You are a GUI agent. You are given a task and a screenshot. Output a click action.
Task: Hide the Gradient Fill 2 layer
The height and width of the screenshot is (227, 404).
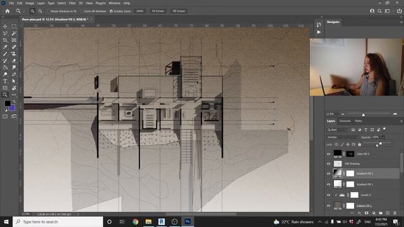pos(328,174)
